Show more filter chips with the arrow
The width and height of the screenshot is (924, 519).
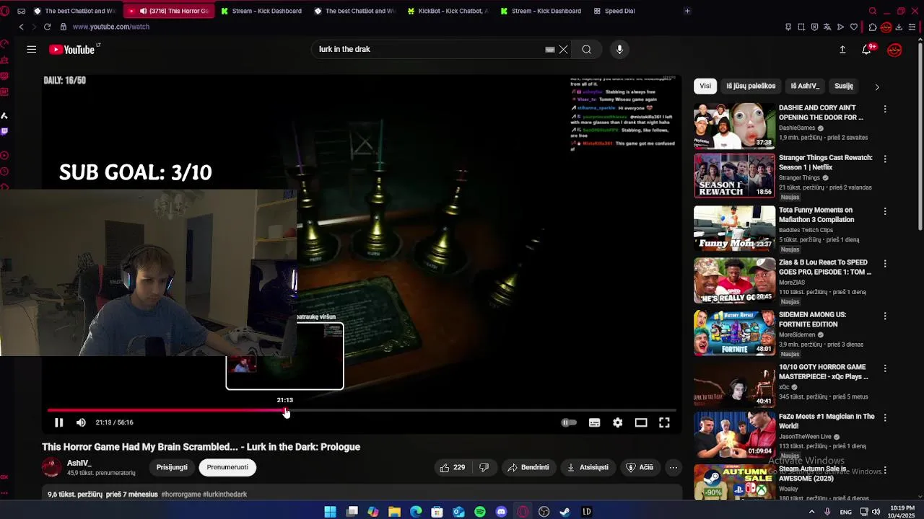click(x=877, y=86)
